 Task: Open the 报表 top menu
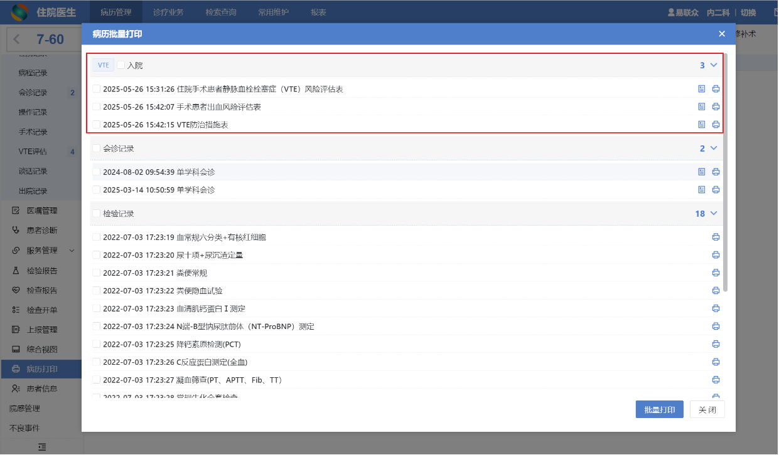tap(318, 12)
